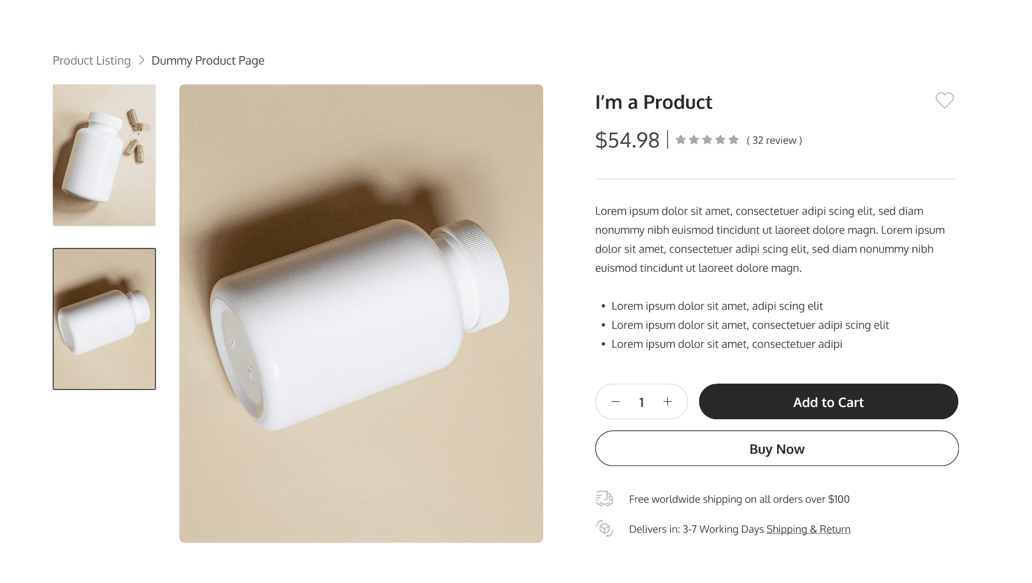Click the third rating star

pos(707,140)
